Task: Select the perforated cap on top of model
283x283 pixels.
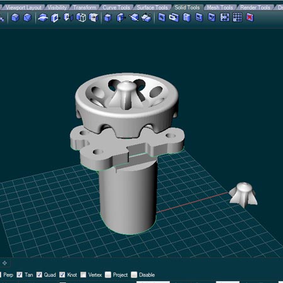Action: (x=126, y=105)
